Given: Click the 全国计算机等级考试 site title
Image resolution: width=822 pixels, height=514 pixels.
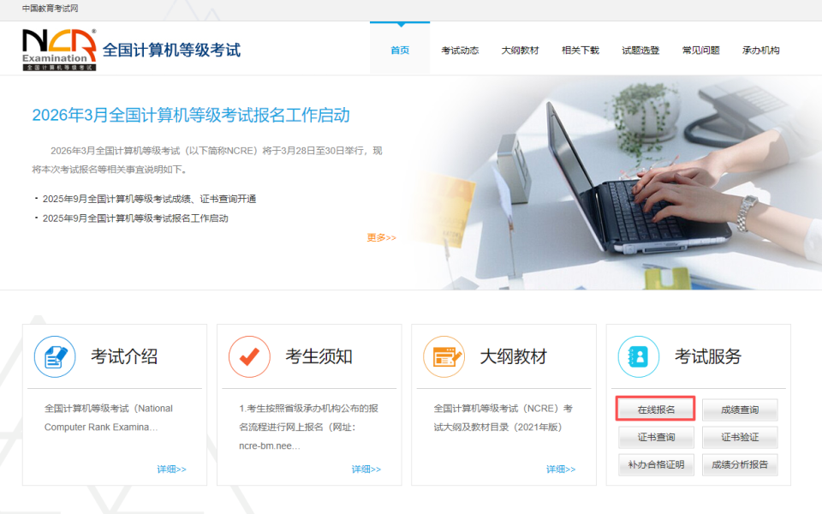Looking at the screenshot, I should 171,50.
